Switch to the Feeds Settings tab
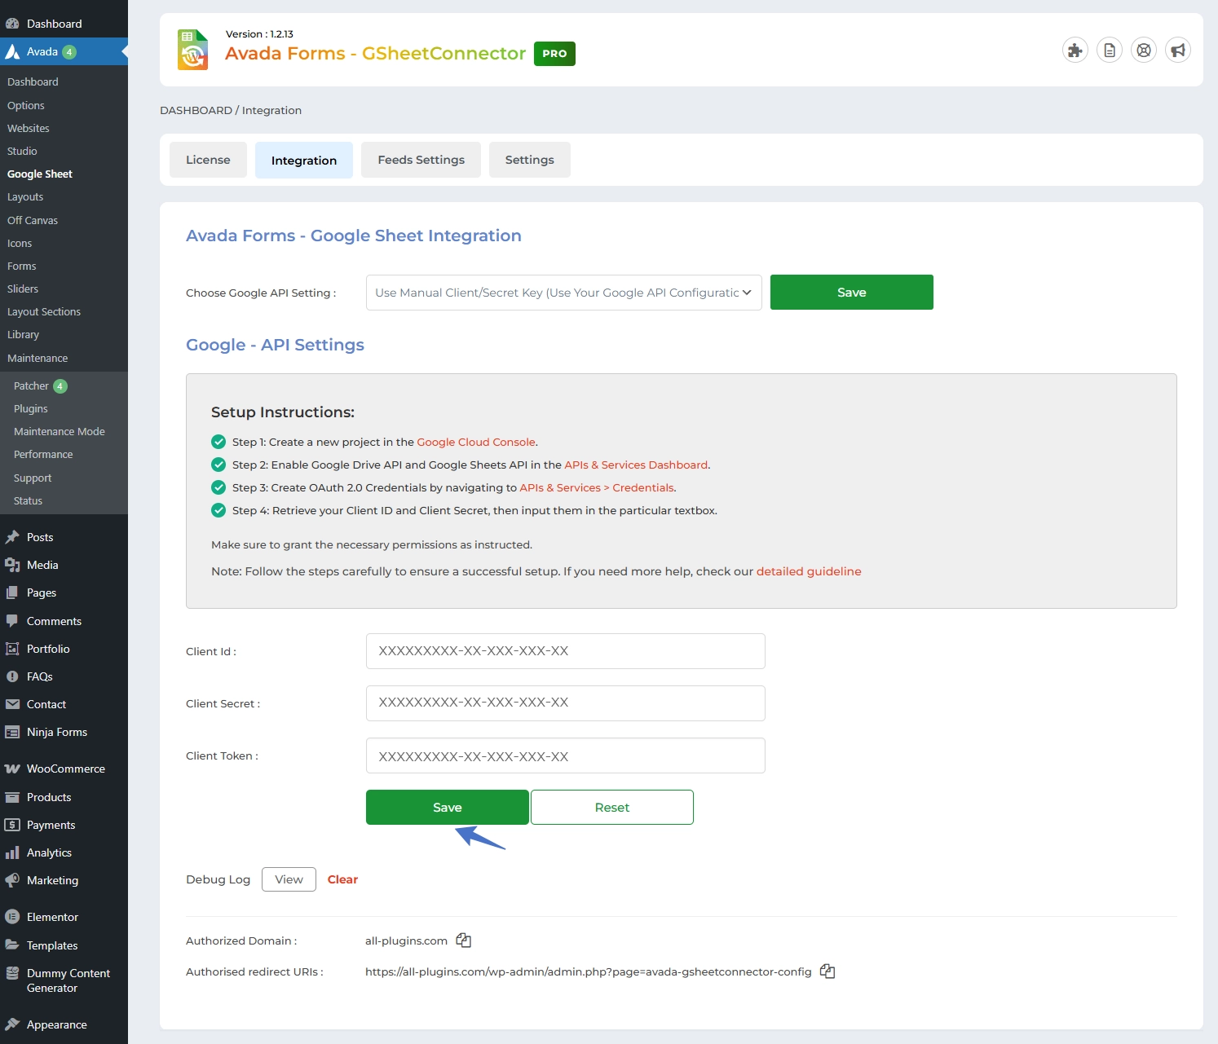Image resolution: width=1218 pixels, height=1044 pixels. [421, 160]
